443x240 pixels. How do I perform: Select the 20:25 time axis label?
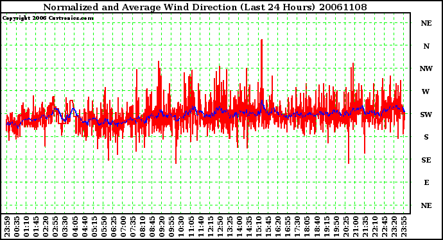click(x=345, y=227)
